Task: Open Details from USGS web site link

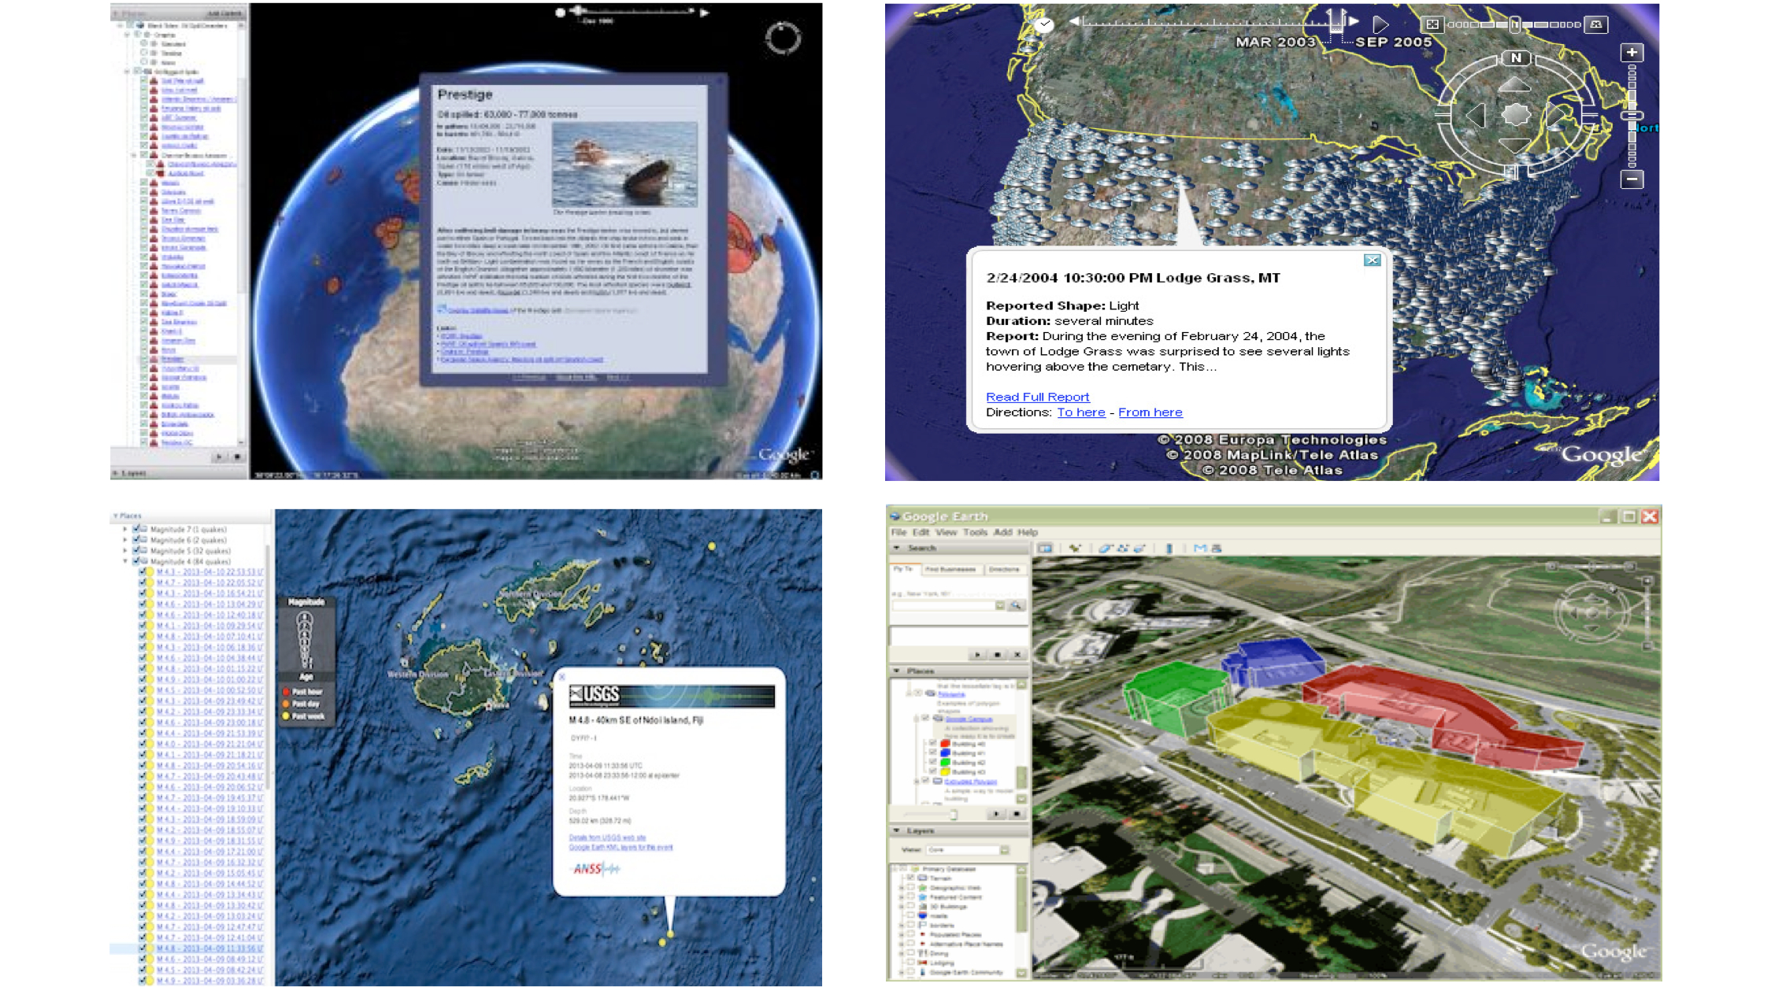Action: pyautogui.click(x=607, y=837)
